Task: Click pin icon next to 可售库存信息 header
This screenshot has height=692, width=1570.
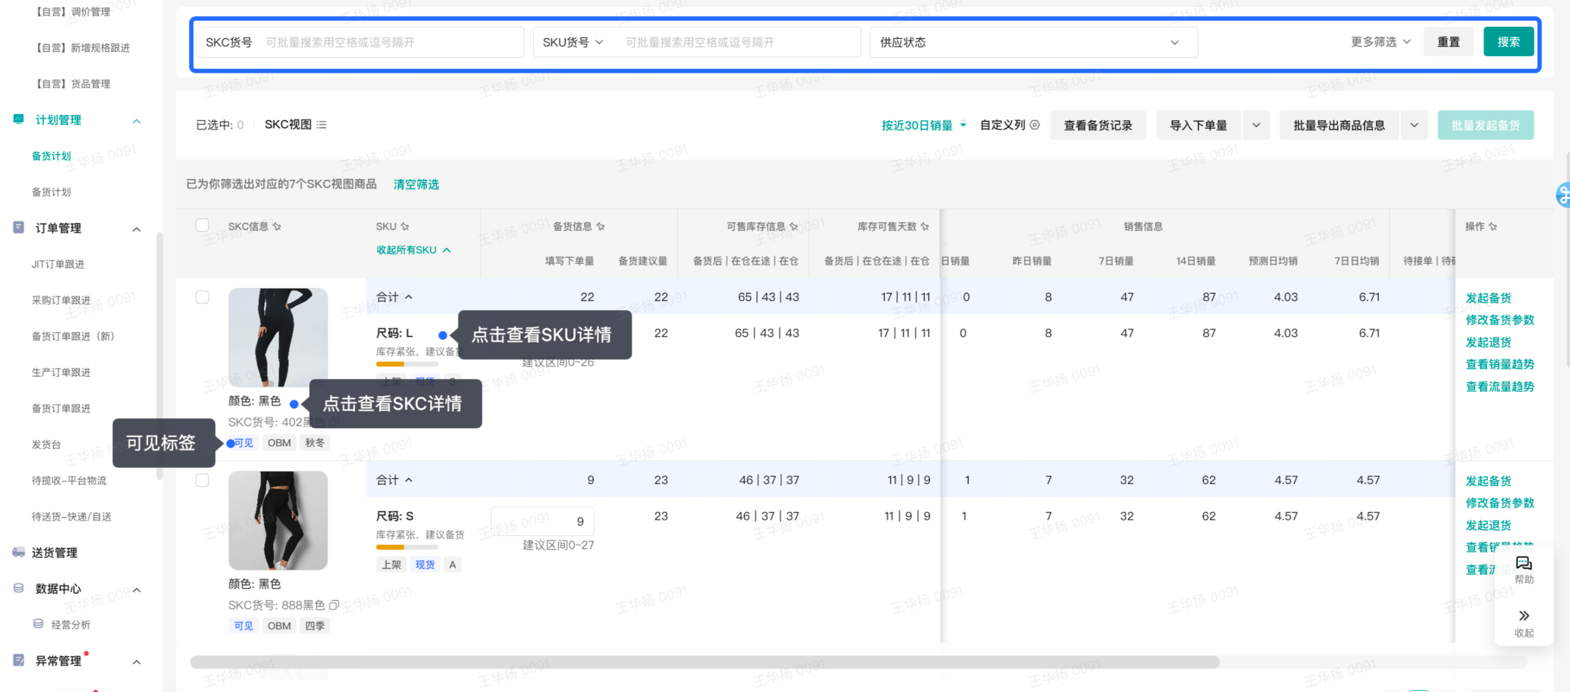Action: coord(793,226)
